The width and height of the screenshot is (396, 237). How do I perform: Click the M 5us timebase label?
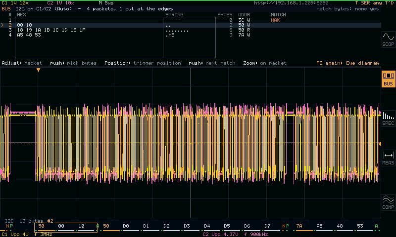point(106,3)
